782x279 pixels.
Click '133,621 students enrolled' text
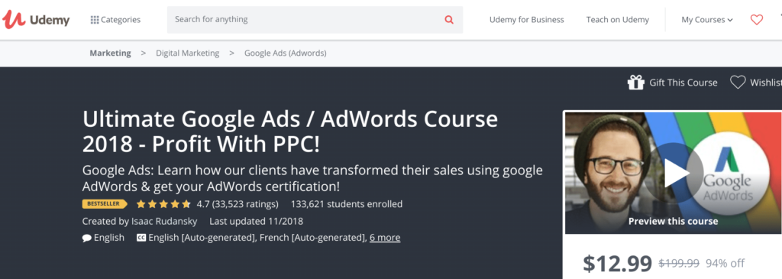click(x=347, y=204)
